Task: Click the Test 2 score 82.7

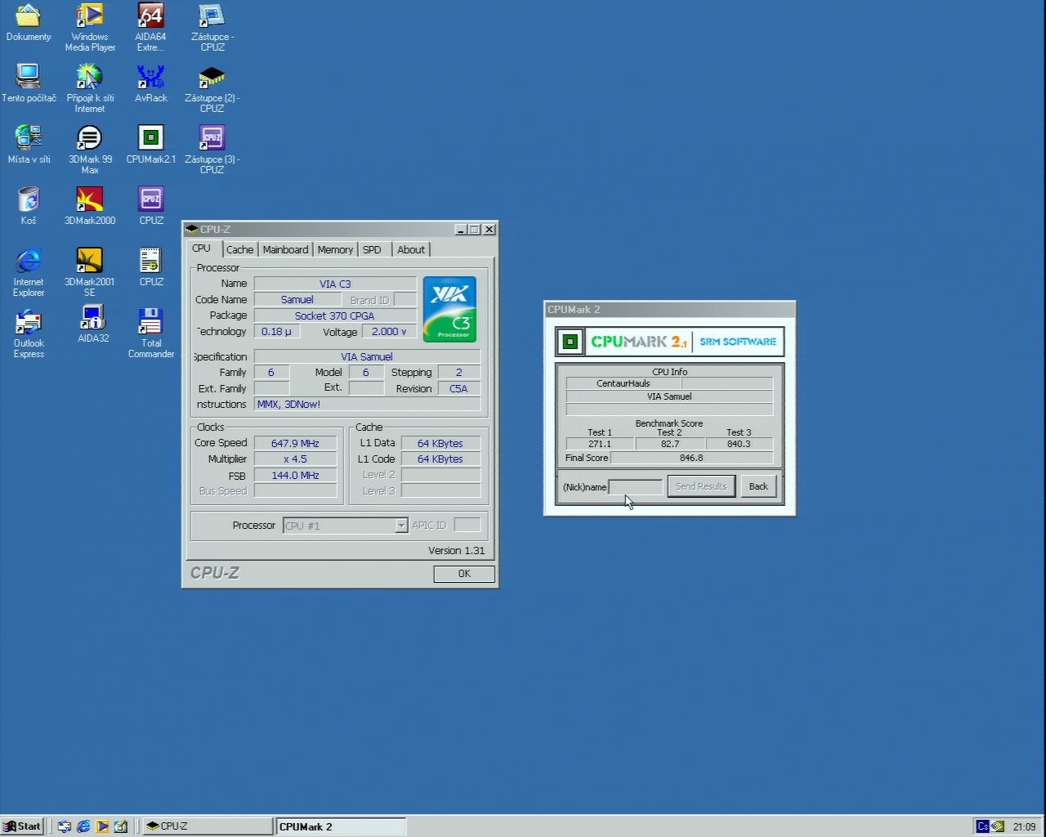Action: click(670, 444)
